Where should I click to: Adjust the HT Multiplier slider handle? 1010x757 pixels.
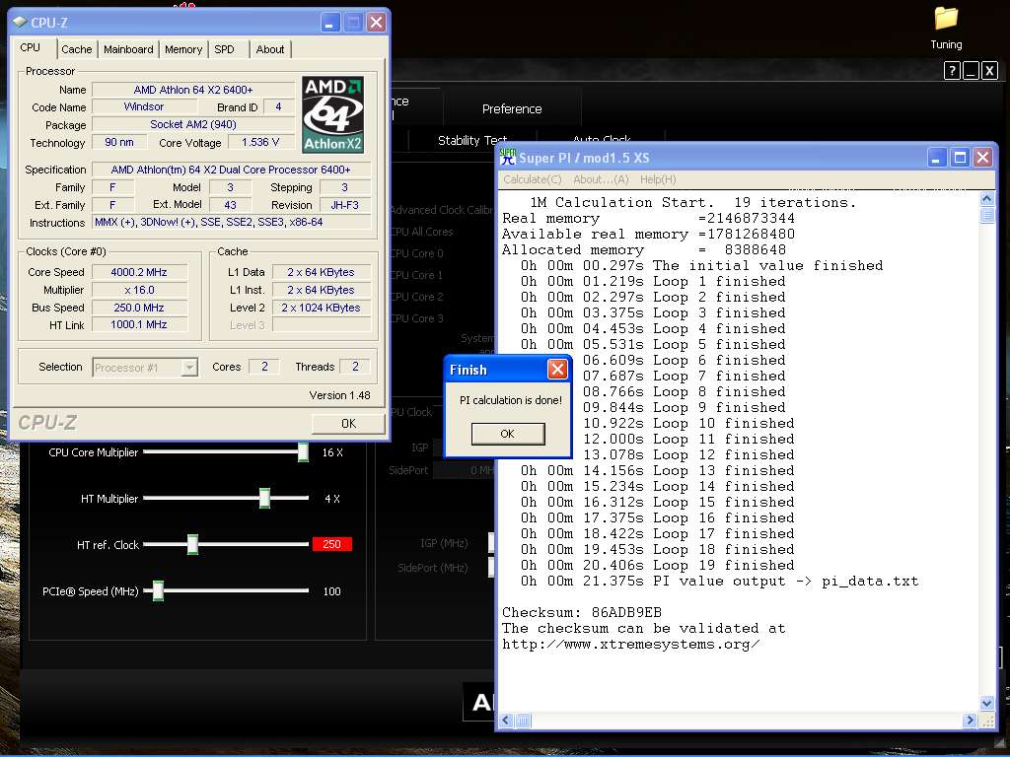(x=264, y=498)
